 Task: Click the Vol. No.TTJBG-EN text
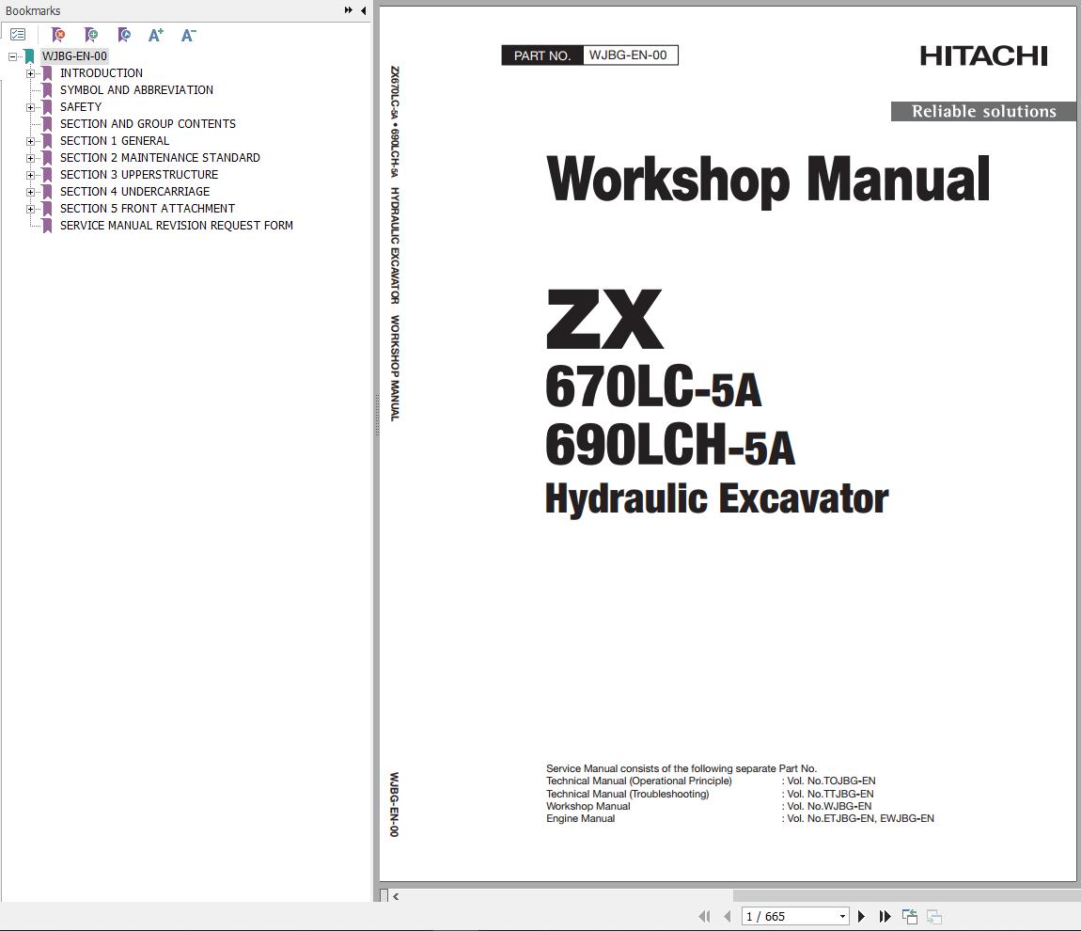(830, 794)
